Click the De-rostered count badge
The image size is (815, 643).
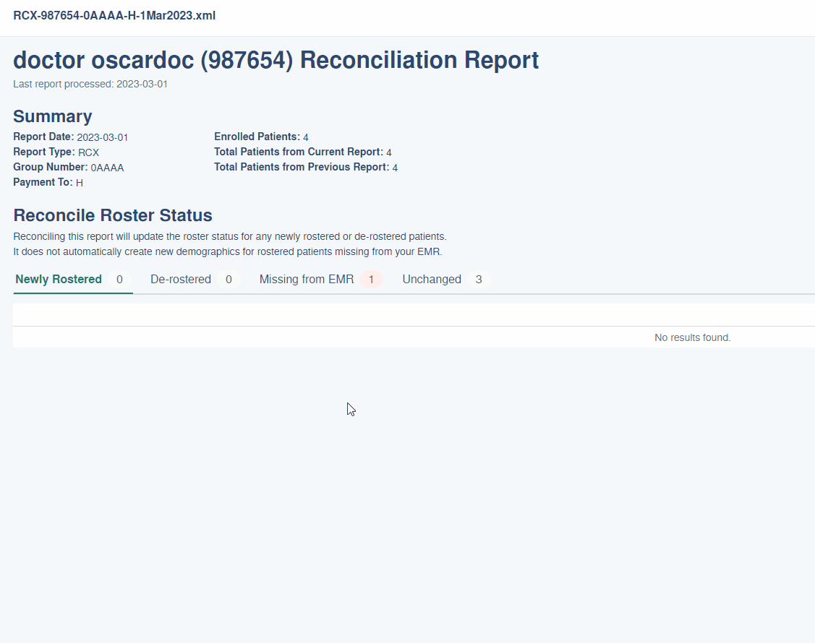229,280
